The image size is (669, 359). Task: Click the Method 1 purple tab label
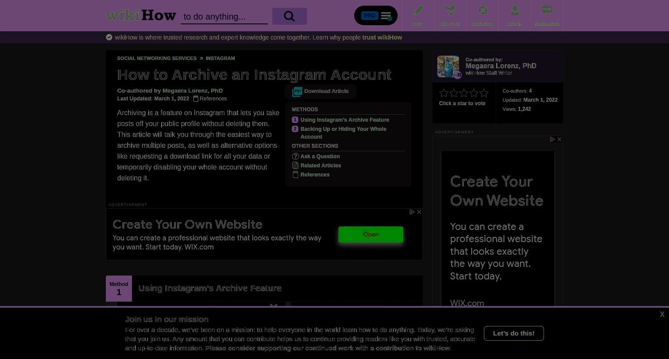click(119, 289)
